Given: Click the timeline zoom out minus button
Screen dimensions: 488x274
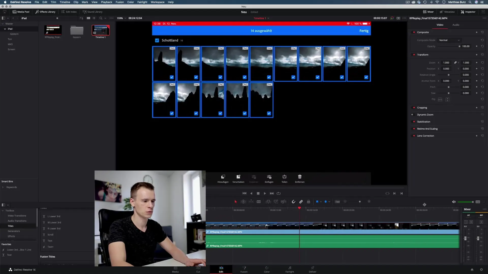Looking at the screenshot, I should click(x=345, y=201).
